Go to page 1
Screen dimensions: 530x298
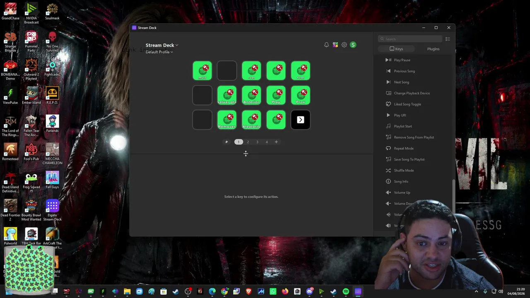coord(238,142)
